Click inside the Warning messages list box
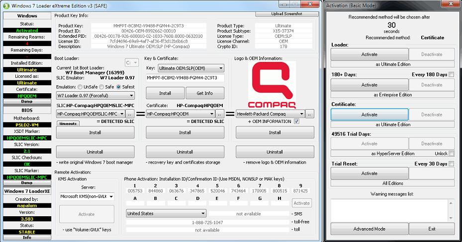Image resolution: width=462 pixels, height=242 pixels. click(389, 210)
